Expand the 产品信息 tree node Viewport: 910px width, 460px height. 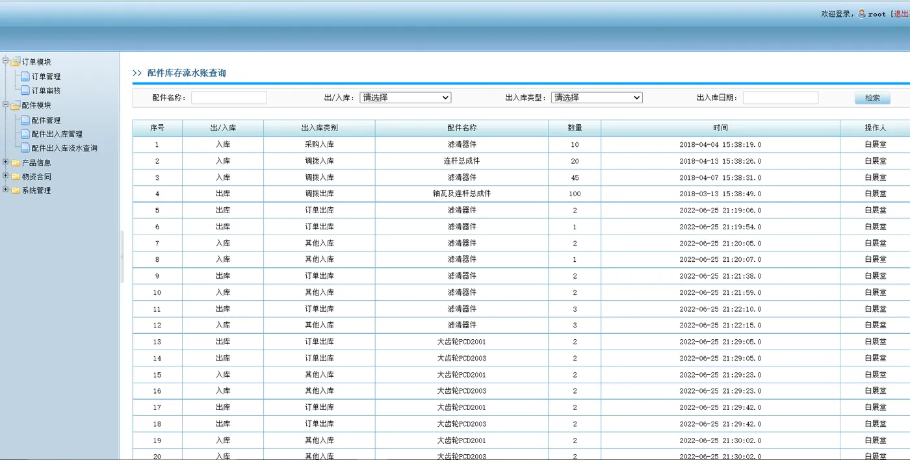pos(6,162)
